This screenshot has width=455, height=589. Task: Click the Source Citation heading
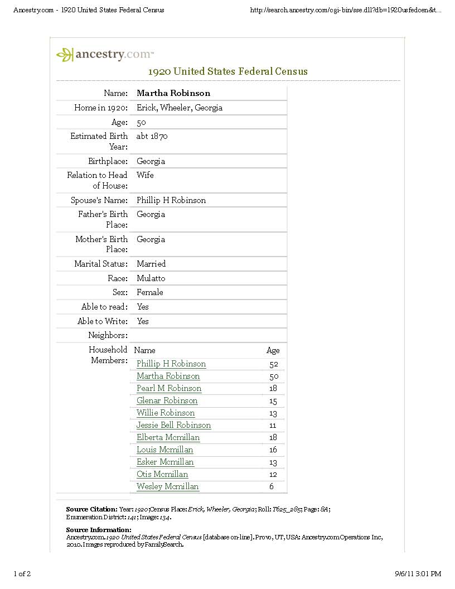pos(91,509)
